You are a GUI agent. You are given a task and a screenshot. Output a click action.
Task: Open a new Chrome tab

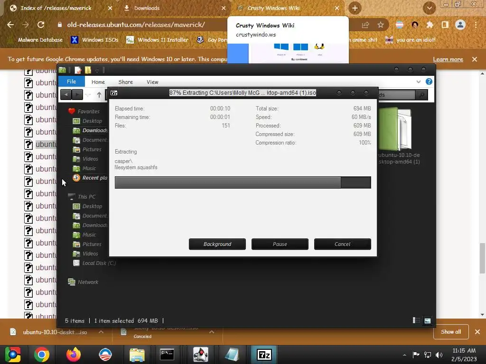tap(355, 8)
